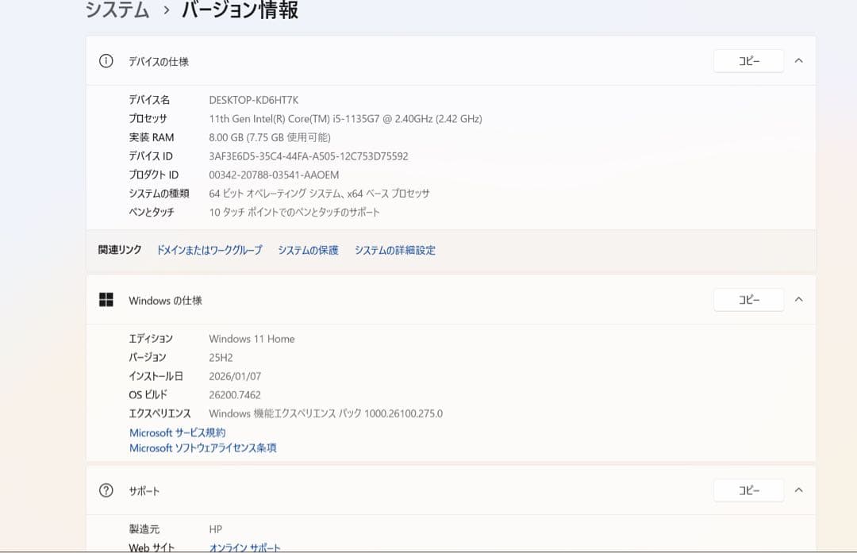Click the インストール日 label
The width and height of the screenshot is (857, 553).
156,376
